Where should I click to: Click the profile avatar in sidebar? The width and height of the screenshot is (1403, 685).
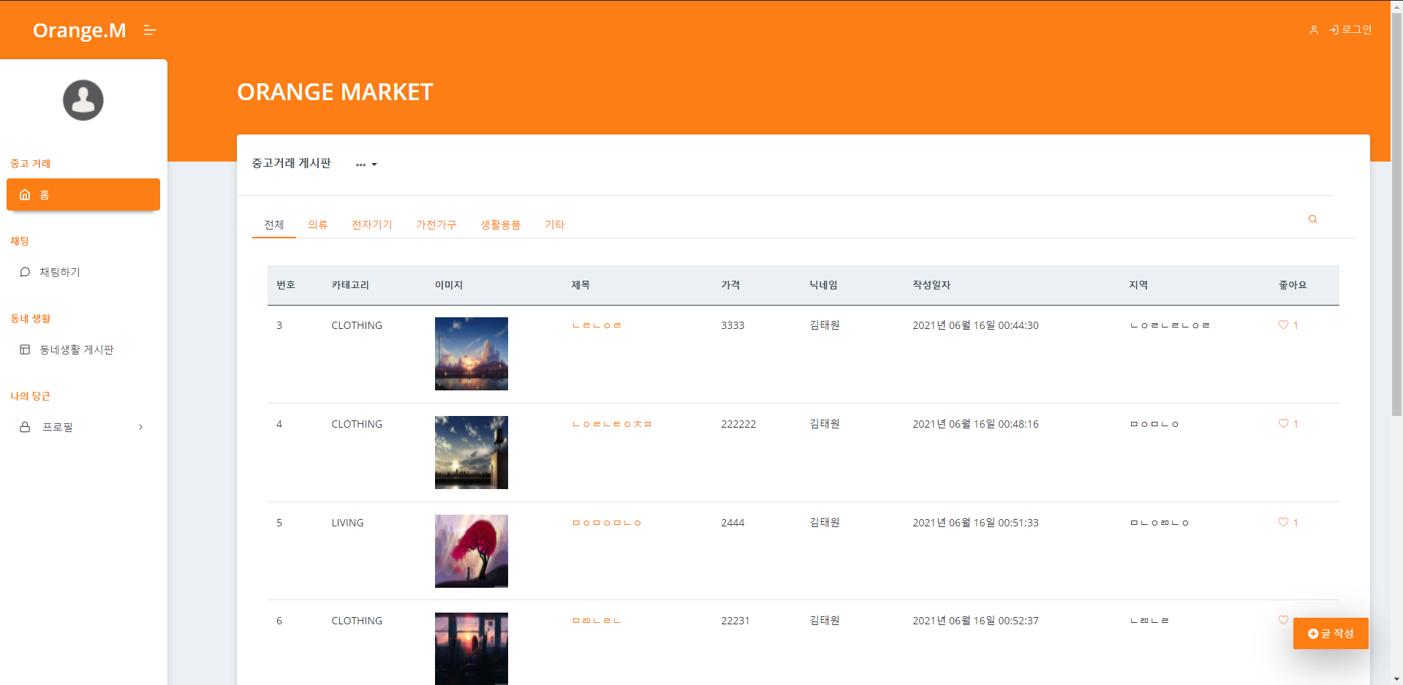coord(83,100)
